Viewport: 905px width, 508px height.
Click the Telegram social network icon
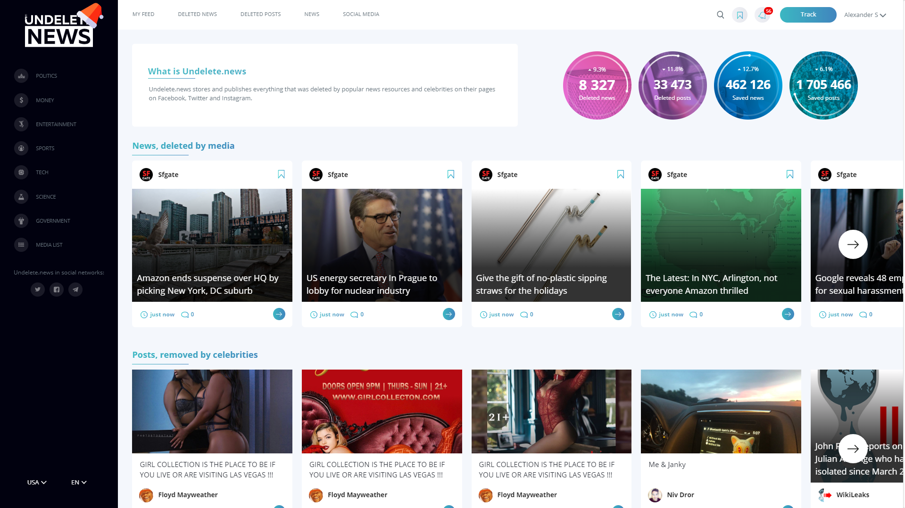[x=75, y=290]
